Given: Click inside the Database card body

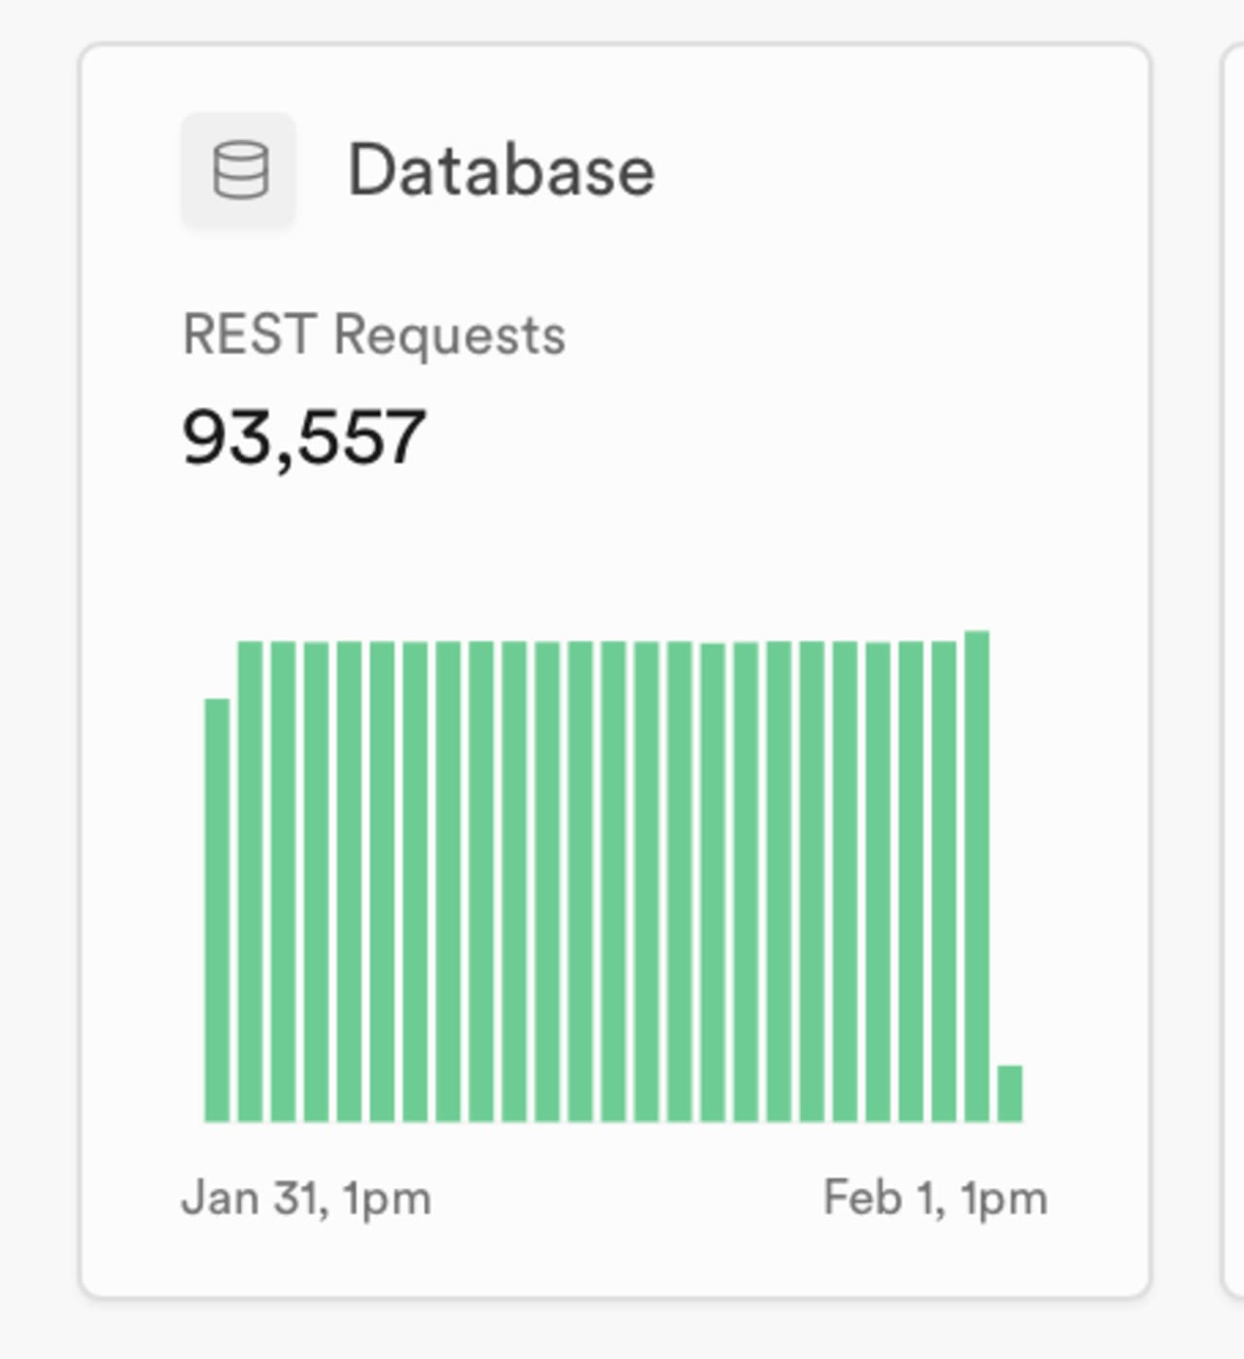Looking at the screenshot, I should point(614,544).
